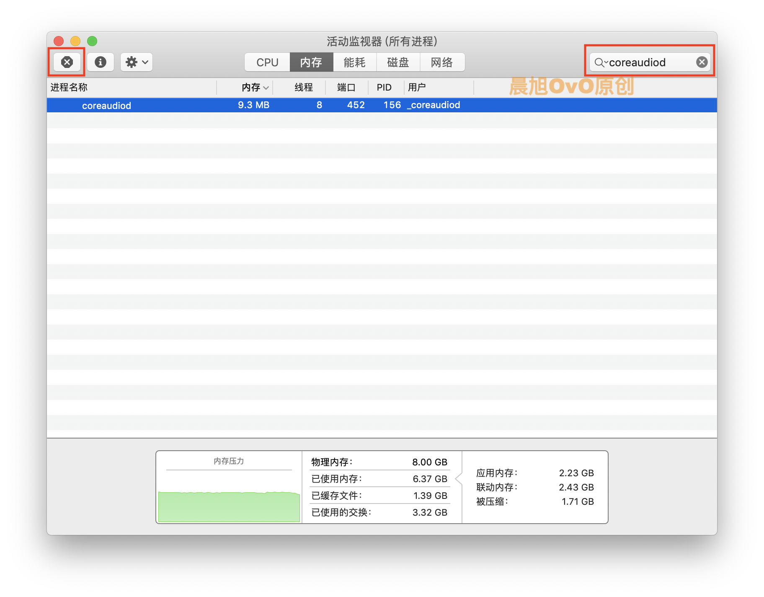Close the Activity Monitor window

click(59, 41)
